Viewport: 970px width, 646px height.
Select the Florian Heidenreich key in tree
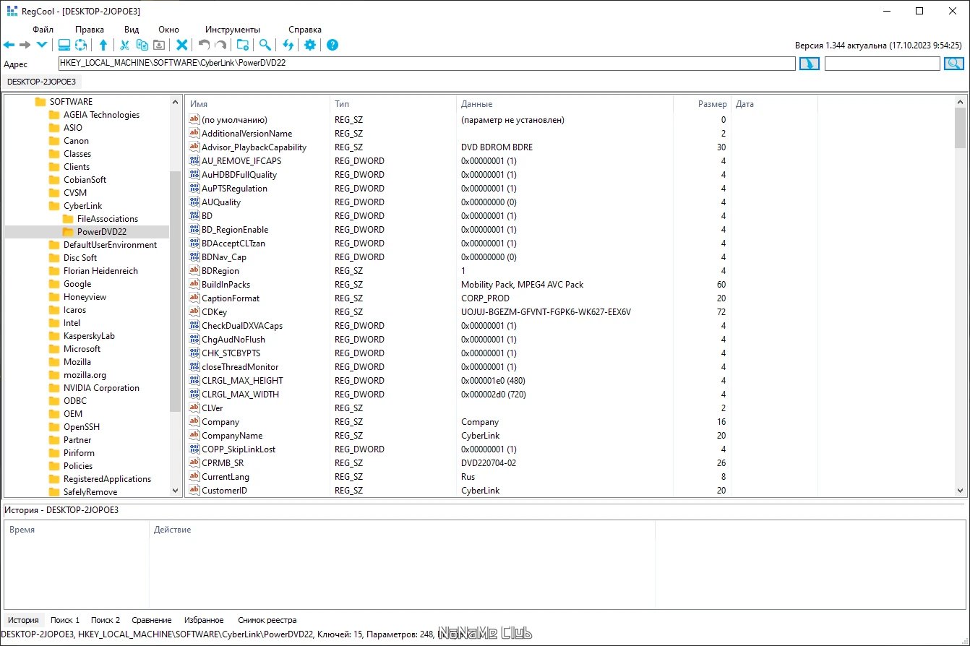point(100,271)
